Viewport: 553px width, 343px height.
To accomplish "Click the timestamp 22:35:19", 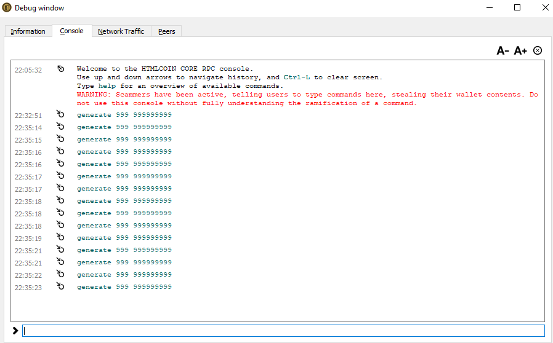I will tap(28, 239).
